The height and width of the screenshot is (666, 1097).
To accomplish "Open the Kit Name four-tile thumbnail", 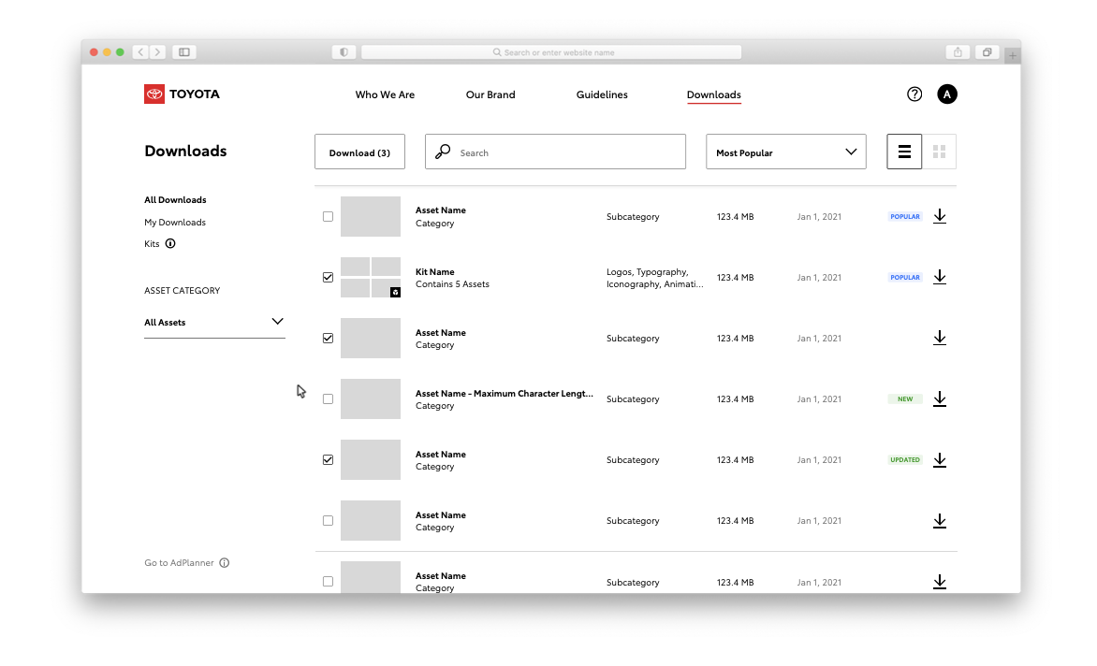I will click(x=371, y=278).
